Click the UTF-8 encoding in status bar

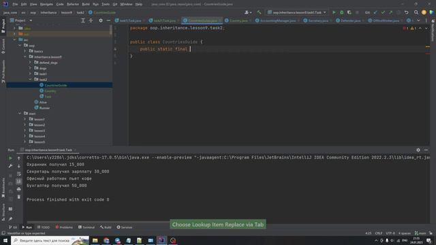[x=390, y=233]
